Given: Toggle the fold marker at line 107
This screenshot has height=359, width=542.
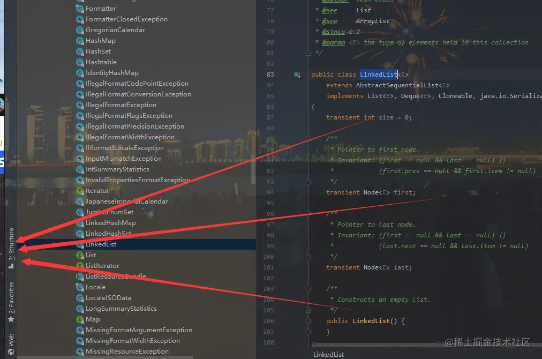Looking at the screenshot, I should point(308,332).
